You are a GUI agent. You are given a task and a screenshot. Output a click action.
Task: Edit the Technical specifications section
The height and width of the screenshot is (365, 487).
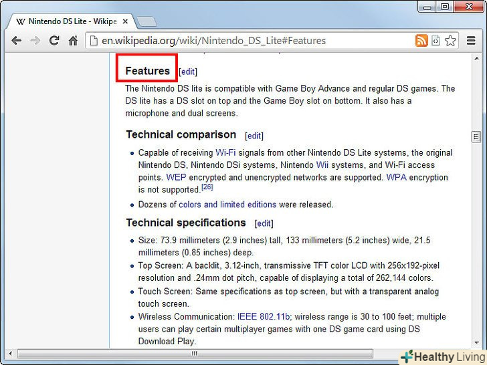click(264, 223)
